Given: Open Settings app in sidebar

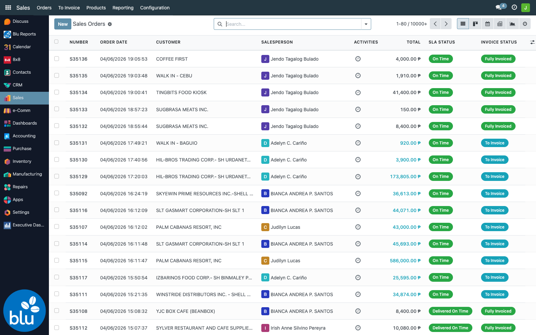Looking at the screenshot, I should click(x=24, y=212).
